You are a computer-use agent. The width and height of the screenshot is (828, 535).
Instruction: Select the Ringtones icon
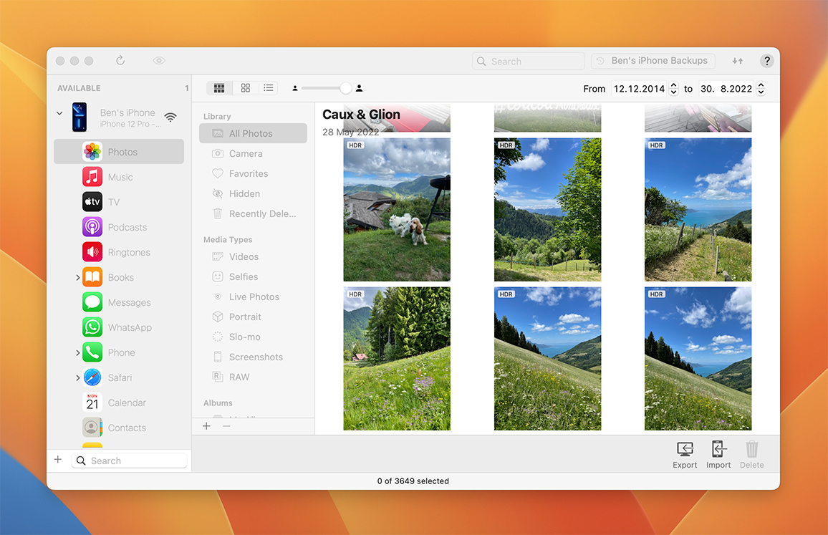[x=92, y=252]
